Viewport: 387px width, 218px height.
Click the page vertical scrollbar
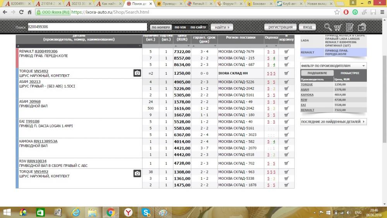click(x=384, y=99)
